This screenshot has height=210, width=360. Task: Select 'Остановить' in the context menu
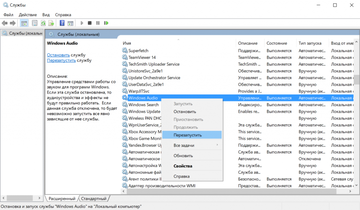pyautogui.click(x=185, y=112)
